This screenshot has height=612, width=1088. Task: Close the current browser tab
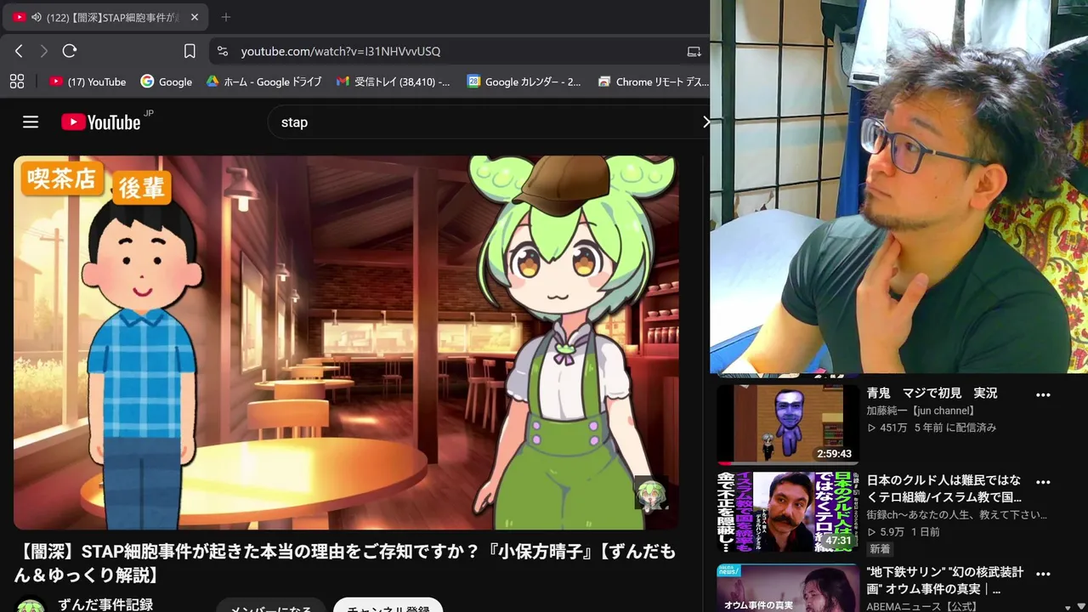[x=194, y=17]
